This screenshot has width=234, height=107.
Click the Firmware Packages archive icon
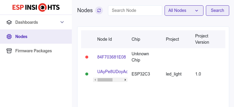(9, 51)
